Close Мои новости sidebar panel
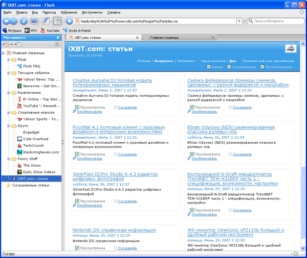Image resolution: width=307 pixels, height=258 pixels. click(58, 37)
